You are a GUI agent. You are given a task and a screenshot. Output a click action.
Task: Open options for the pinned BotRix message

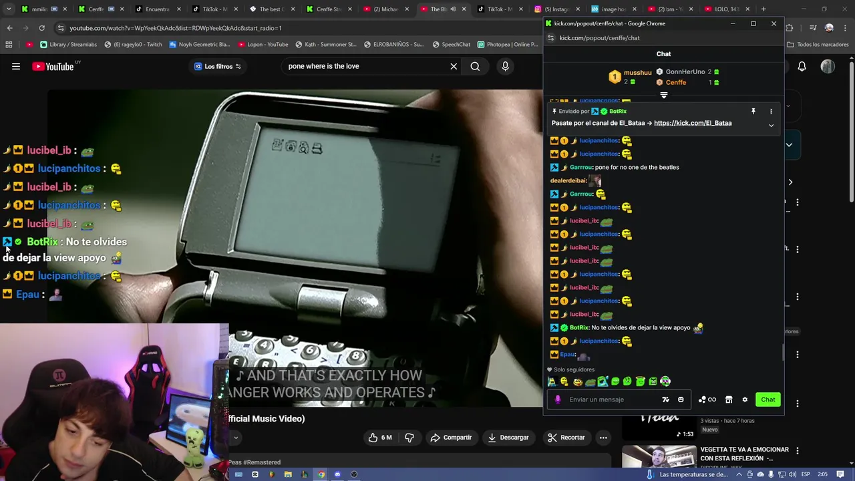click(x=771, y=112)
